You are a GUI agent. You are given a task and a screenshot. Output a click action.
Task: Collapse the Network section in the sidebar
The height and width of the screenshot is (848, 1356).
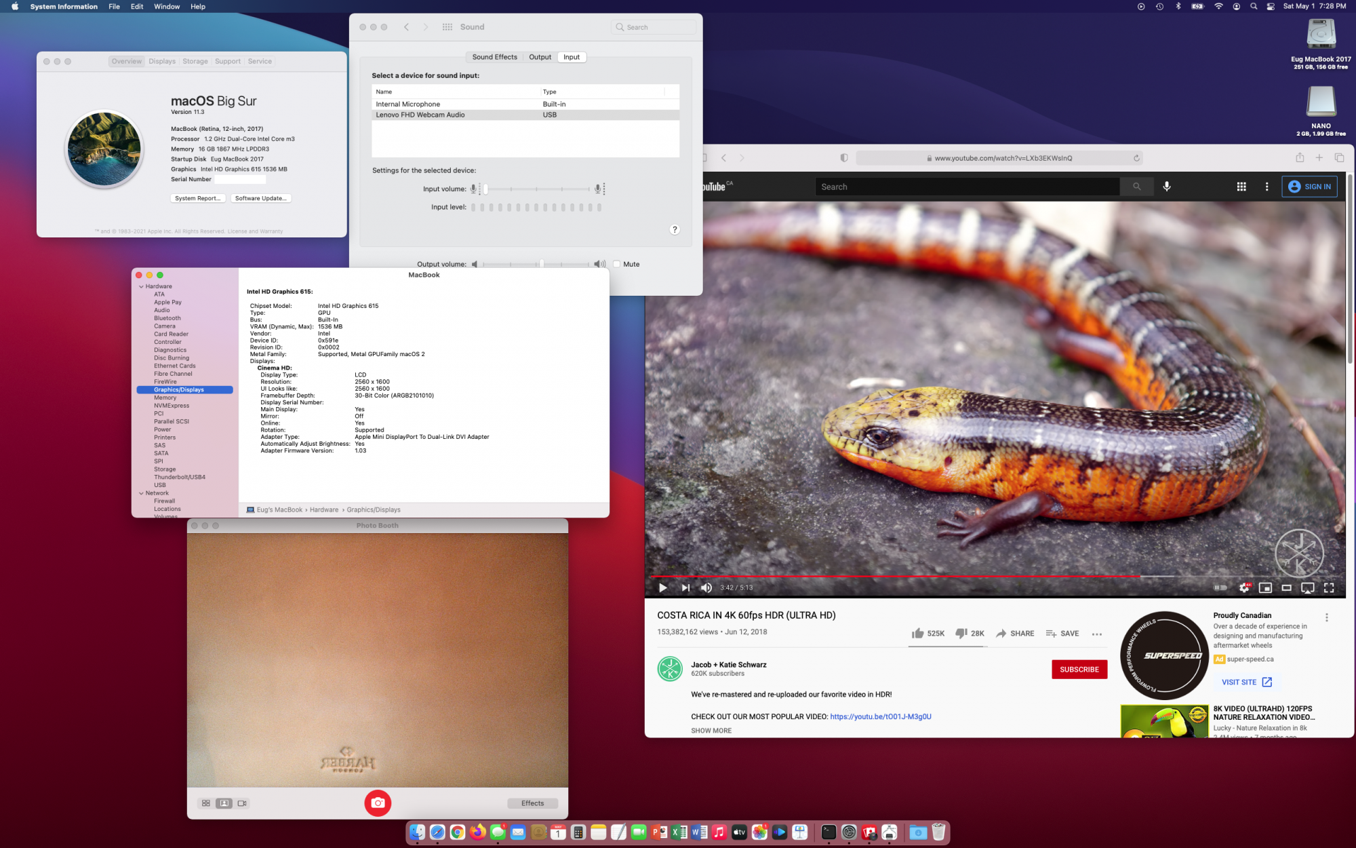141,493
